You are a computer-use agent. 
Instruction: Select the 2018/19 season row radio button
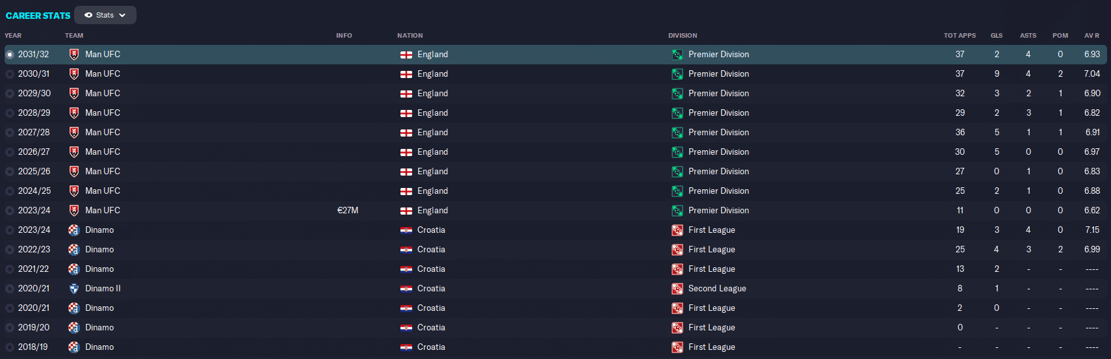point(10,347)
